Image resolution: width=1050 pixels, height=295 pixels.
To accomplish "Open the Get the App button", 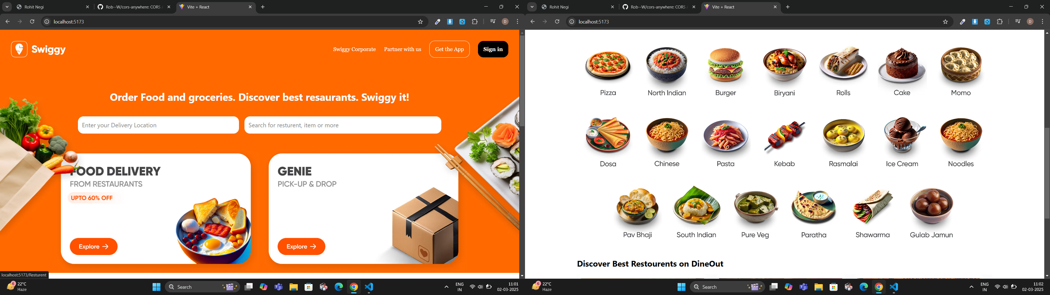I will [449, 49].
